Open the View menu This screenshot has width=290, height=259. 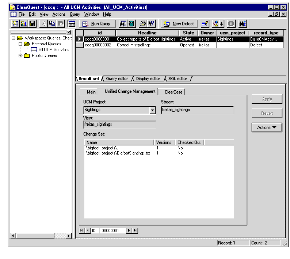(44, 14)
